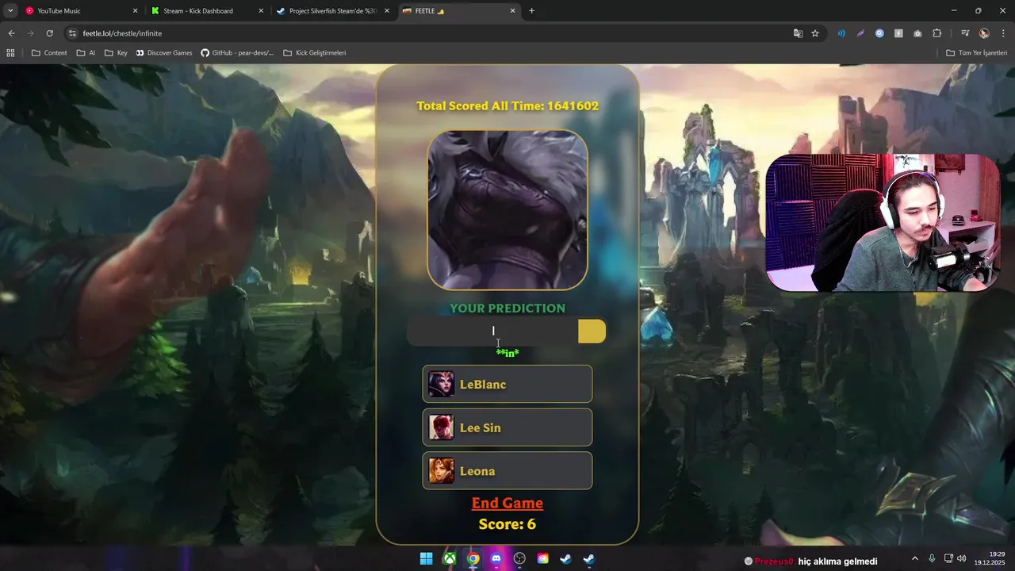Open the Chrome profile avatar

coord(984,33)
